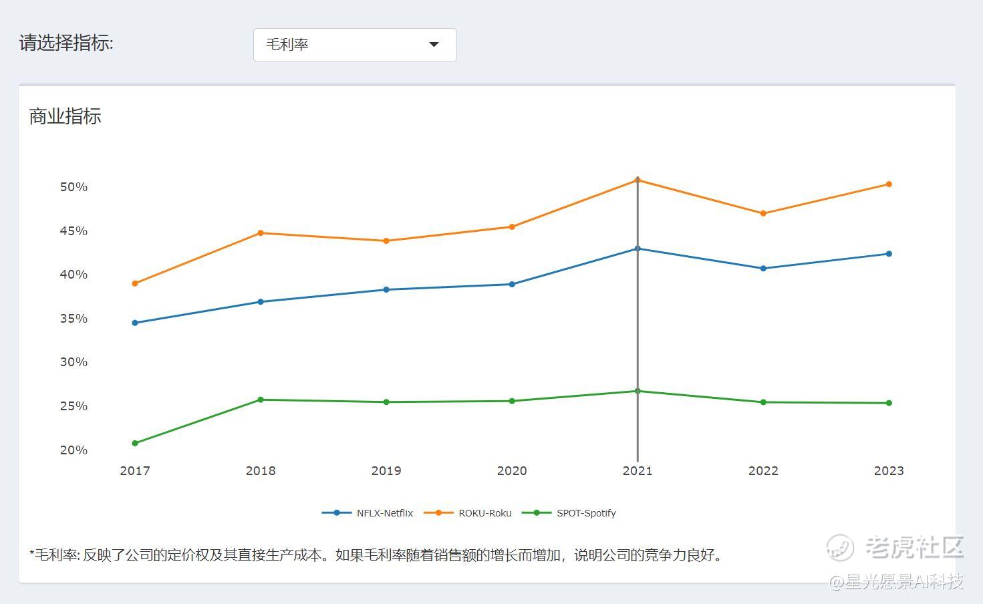
Task: Click Netflix's 2022 data point
Action: point(763,269)
